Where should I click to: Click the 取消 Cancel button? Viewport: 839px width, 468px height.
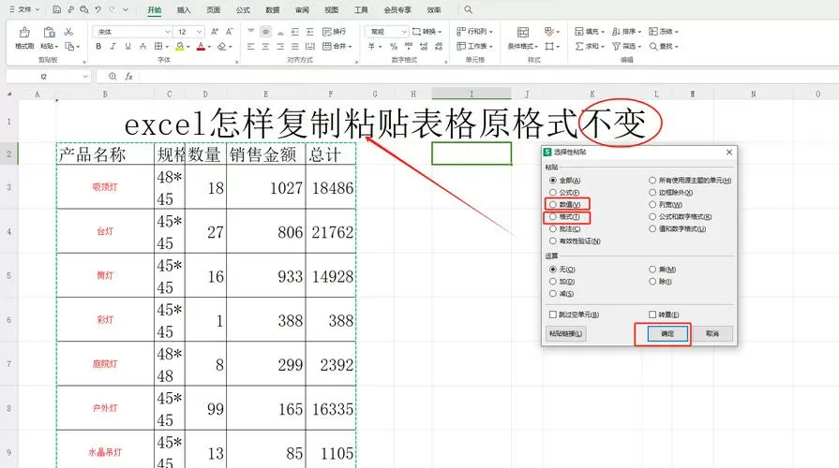pos(712,334)
